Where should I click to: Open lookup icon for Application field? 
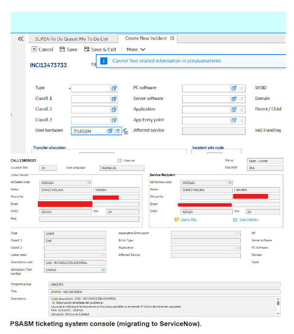(234, 109)
